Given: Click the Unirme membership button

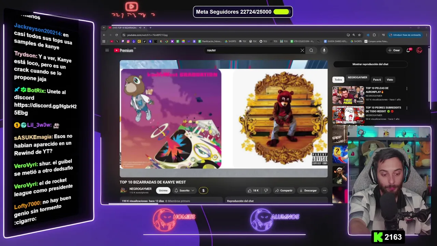Looking at the screenshot, I should click(163, 191).
